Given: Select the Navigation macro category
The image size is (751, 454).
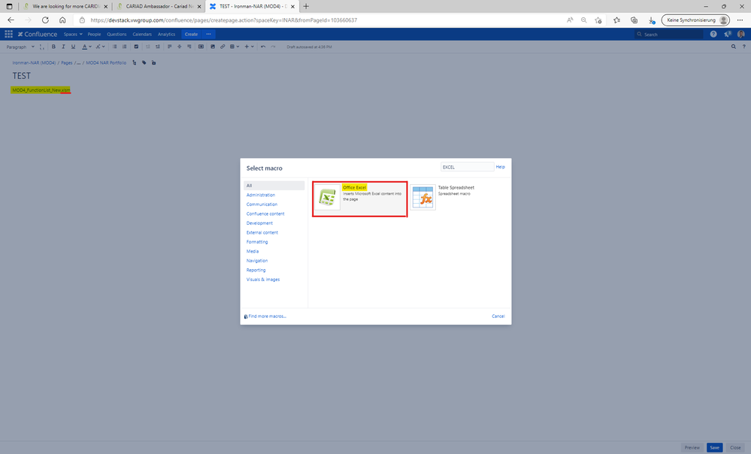Looking at the screenshot, I should (x=257, y=261).
